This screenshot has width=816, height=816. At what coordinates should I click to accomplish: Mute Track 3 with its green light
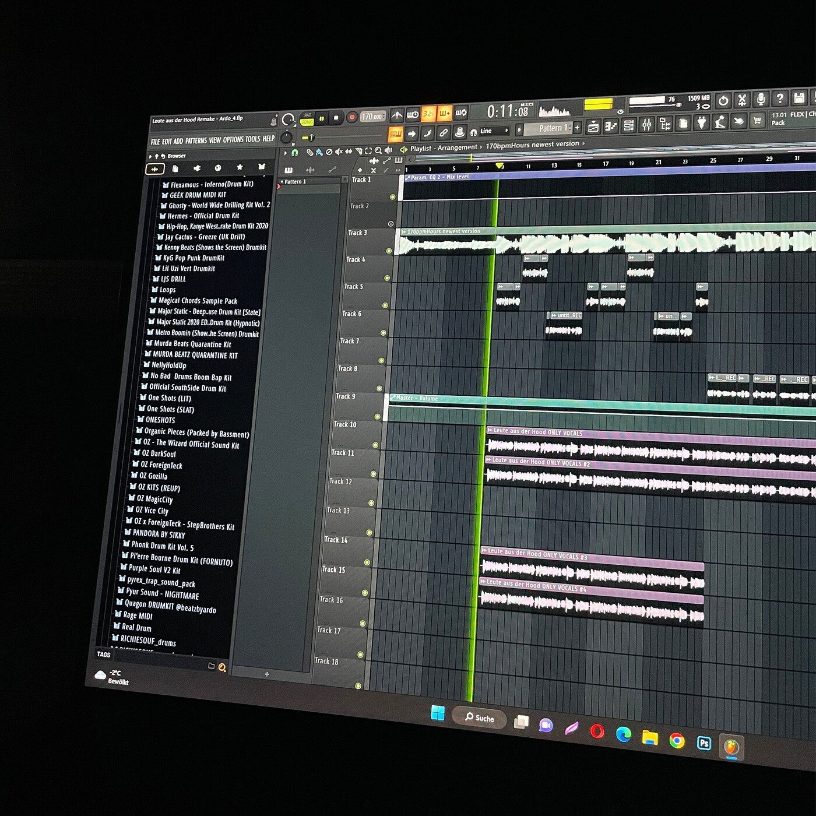[389, 251]
